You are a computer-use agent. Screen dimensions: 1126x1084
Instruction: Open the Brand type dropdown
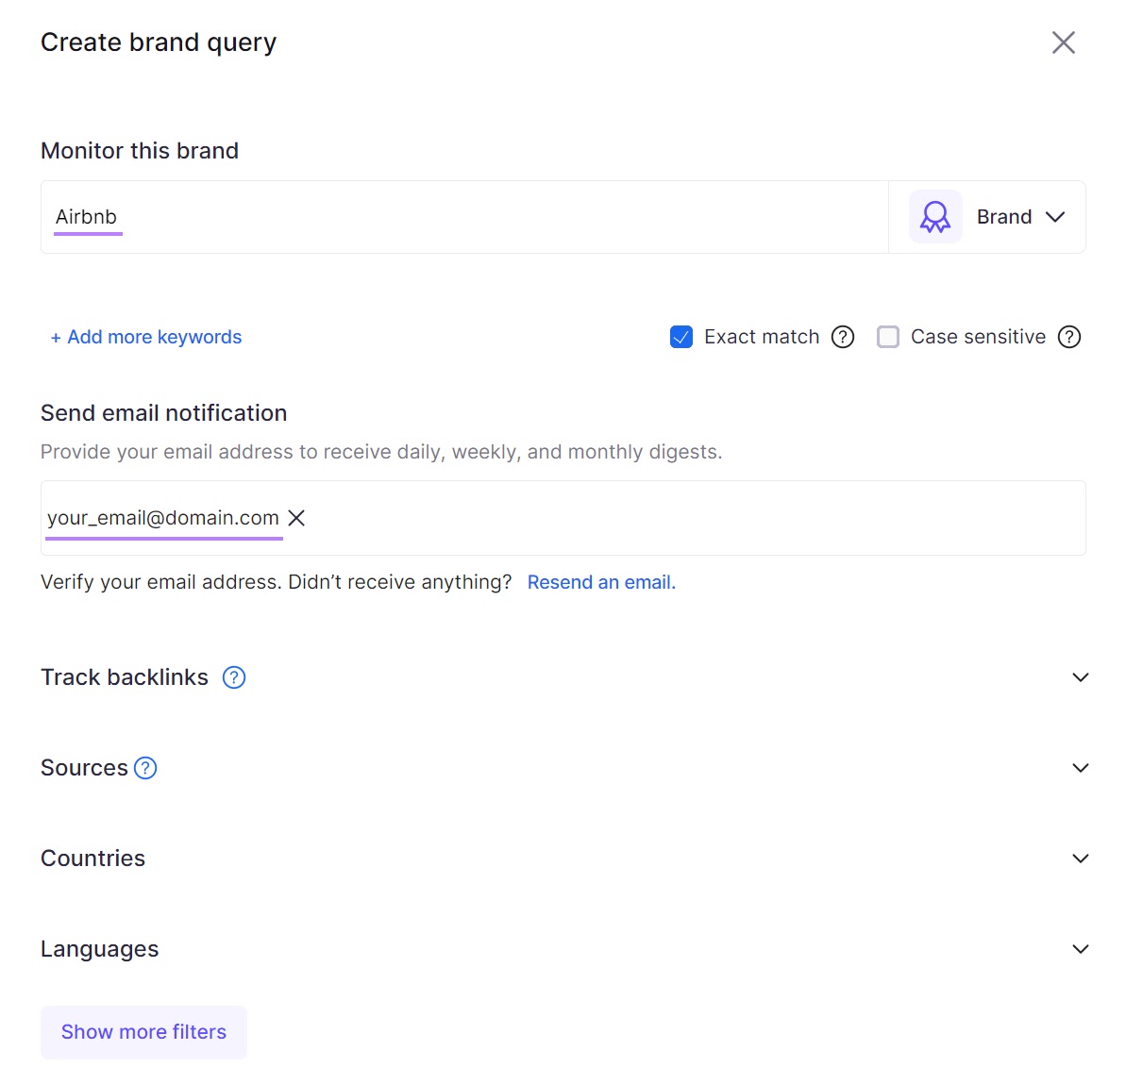click(1022, 216)
